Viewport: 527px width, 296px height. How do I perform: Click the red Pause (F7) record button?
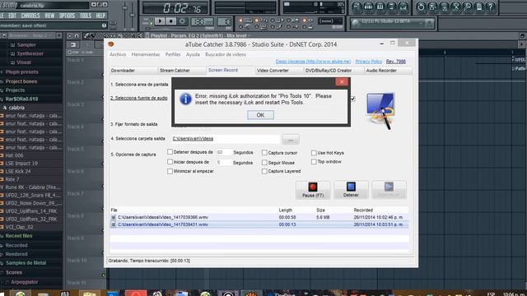pyautogui.click(x=313, y=190)
